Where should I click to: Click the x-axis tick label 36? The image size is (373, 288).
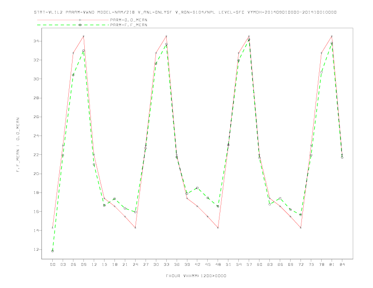[177, 264]
